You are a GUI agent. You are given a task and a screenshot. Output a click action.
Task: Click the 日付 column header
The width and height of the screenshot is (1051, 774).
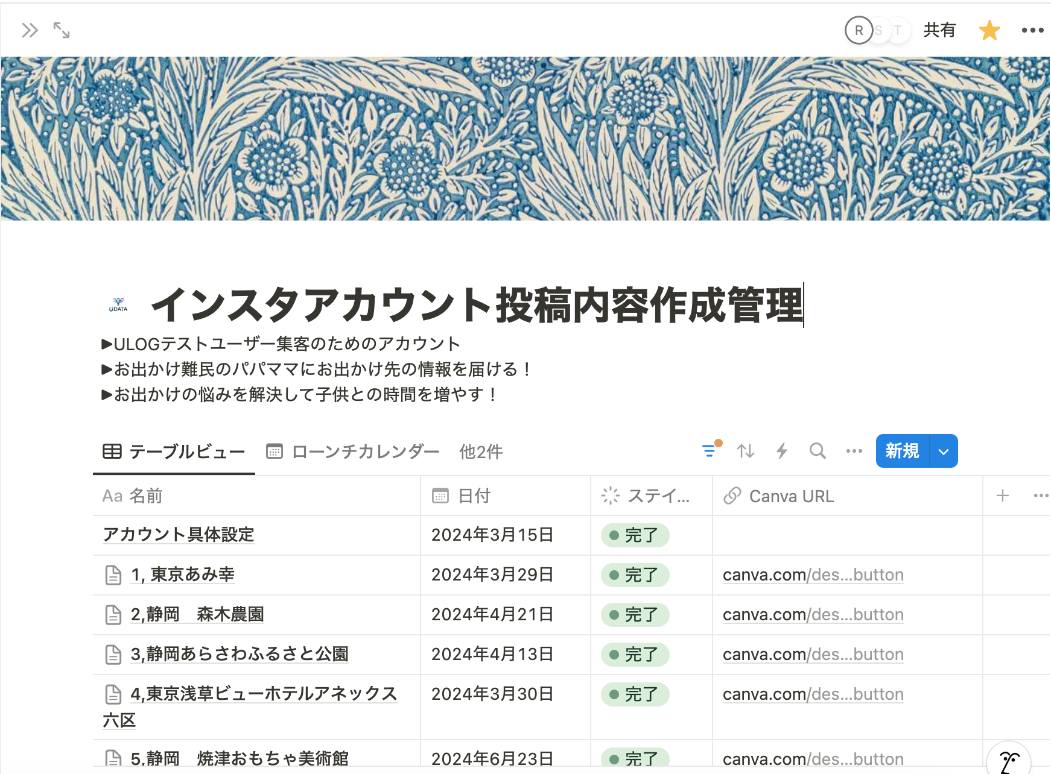(x=506, y=496)
